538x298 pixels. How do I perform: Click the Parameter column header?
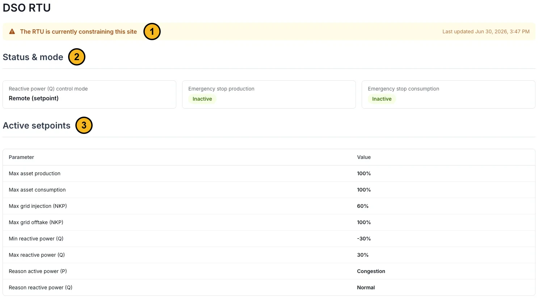point(21,157)
